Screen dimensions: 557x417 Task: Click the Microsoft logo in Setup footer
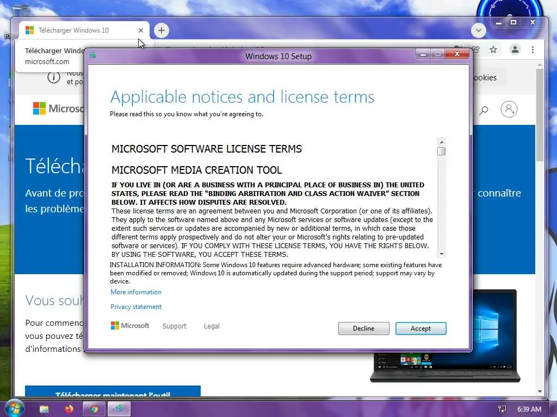pyautogui.click(x=130, y=326)
